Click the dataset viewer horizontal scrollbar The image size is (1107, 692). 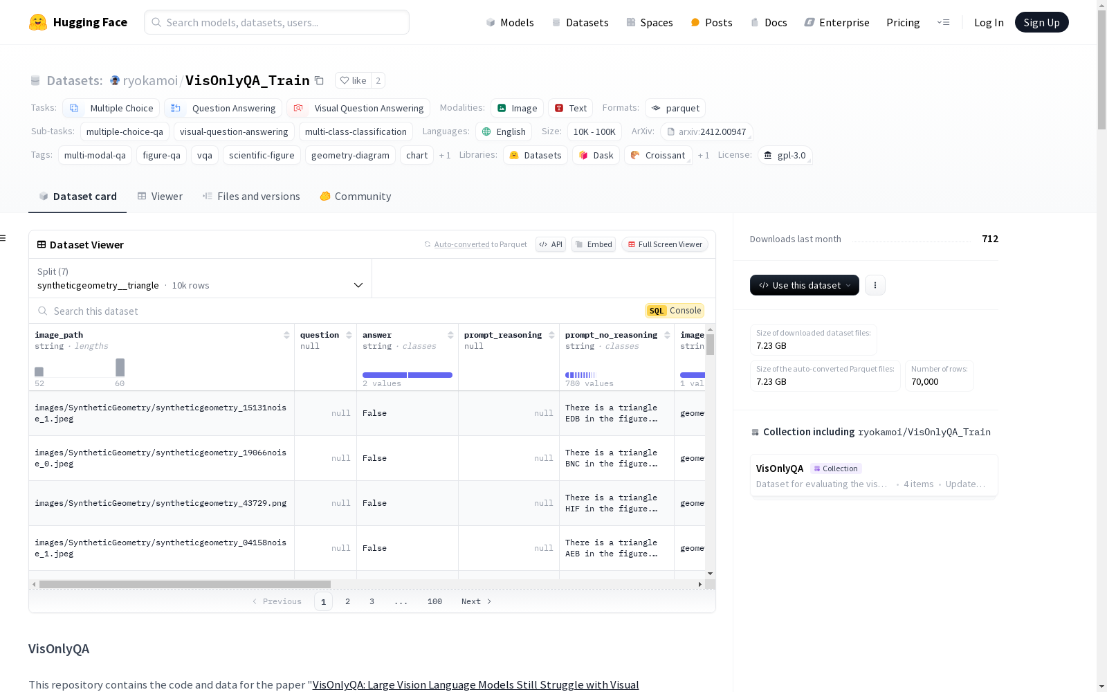(x=185, y=585)
